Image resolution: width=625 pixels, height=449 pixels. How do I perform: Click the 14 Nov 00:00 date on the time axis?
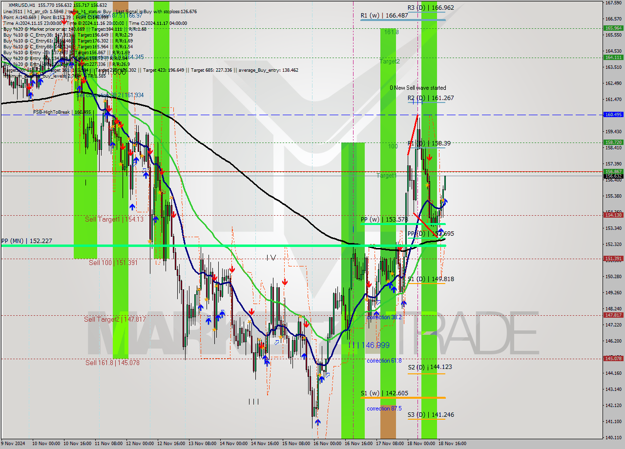[x=233, y=444]
